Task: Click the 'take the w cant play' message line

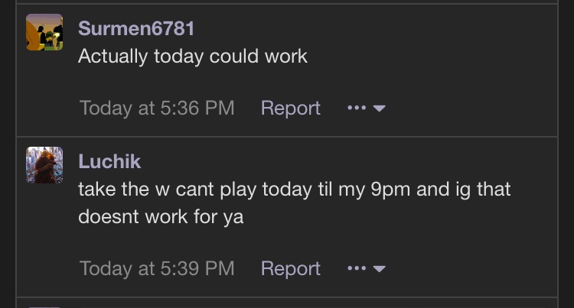Action: [x=295, y=190]
